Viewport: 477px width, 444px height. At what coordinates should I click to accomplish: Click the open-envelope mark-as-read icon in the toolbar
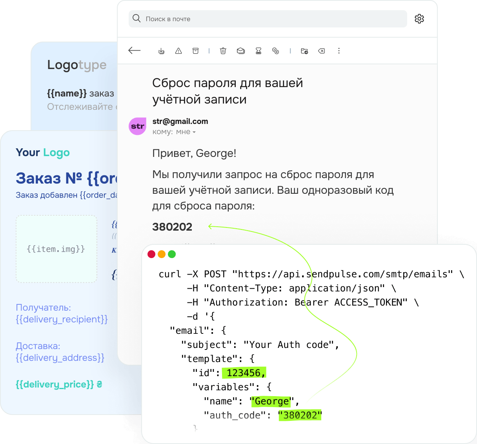click(x=241, y=51)
